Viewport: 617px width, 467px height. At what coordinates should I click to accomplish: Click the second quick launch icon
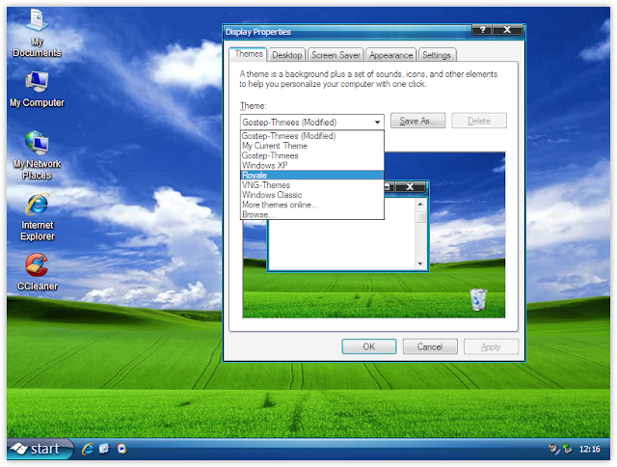coord(104,449)
